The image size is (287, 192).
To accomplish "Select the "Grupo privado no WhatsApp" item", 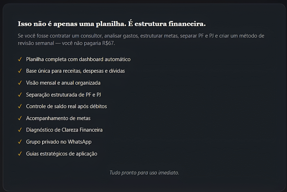I will (59, 142).
